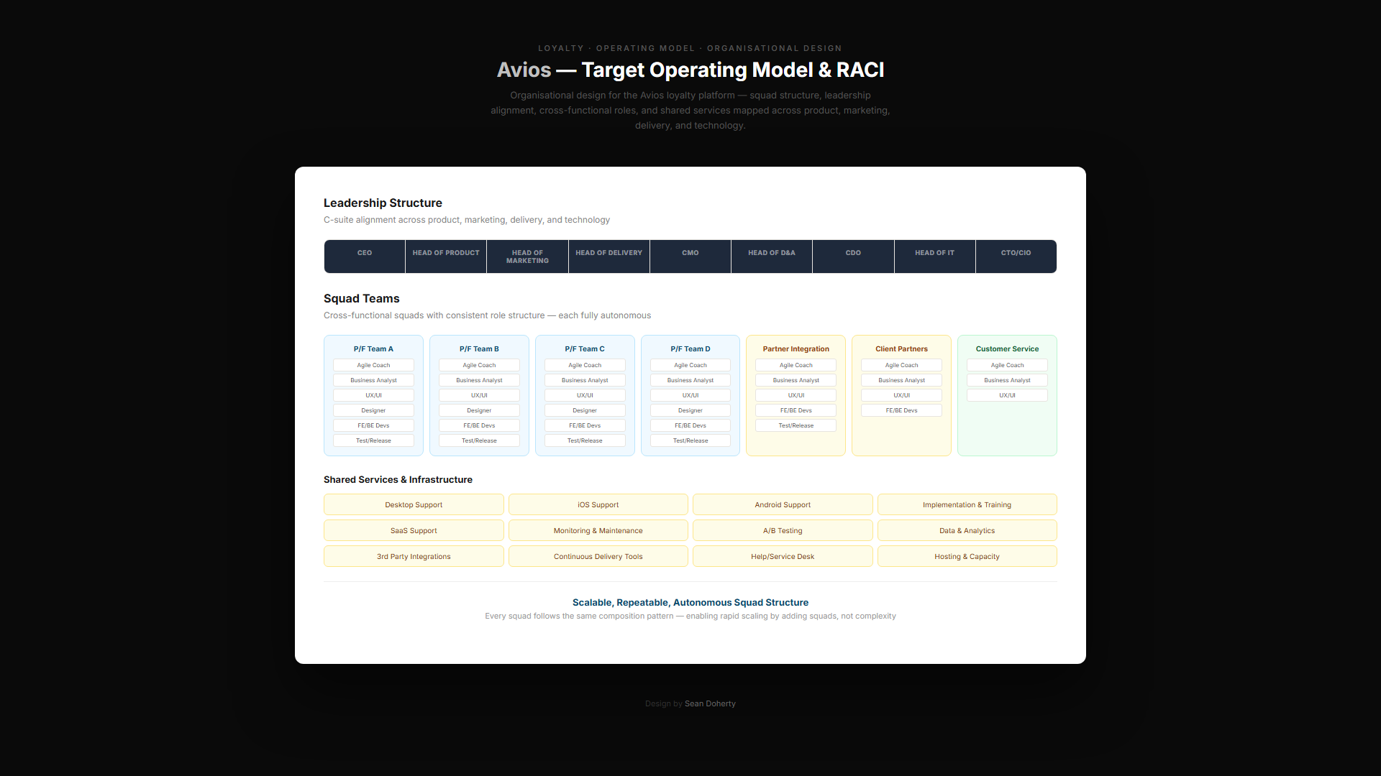
Task: Select Agile Coach in P/F Team B
Action: pyautogui.click(x=479, y=365)
